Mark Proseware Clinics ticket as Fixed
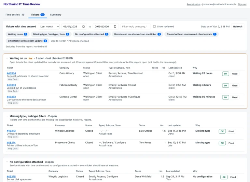 click(231, 143)
